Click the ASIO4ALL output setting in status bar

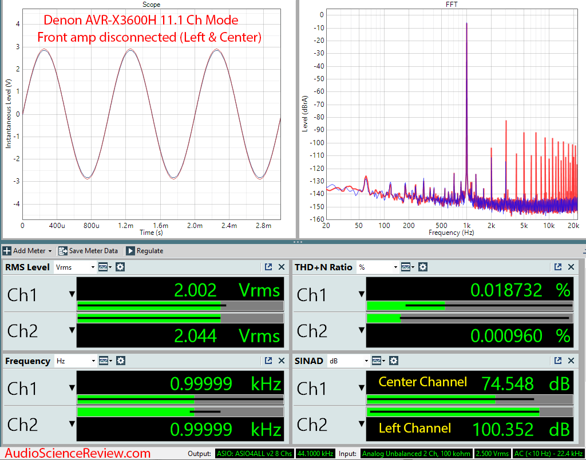click(254, 454)
